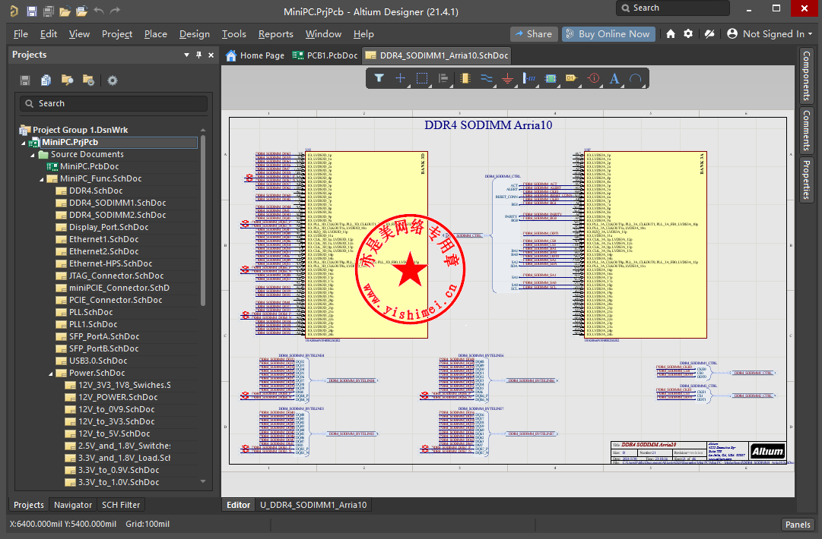This screenshot has height=539, width=822.
Task: Open the Place menu
Action: point(156,34)
